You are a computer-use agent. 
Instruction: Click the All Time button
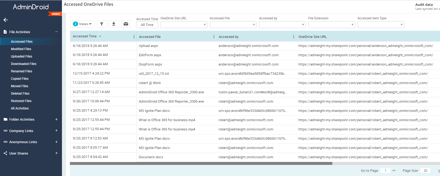[147, 25]
